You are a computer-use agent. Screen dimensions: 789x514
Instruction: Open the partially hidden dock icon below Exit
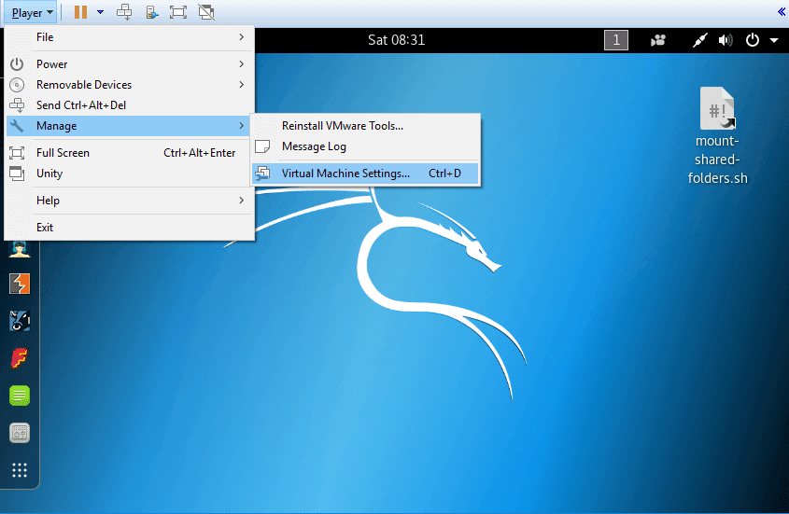click(x=20, y=249)
